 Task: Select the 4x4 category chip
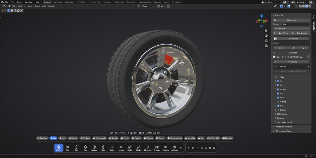coord(62,138)
